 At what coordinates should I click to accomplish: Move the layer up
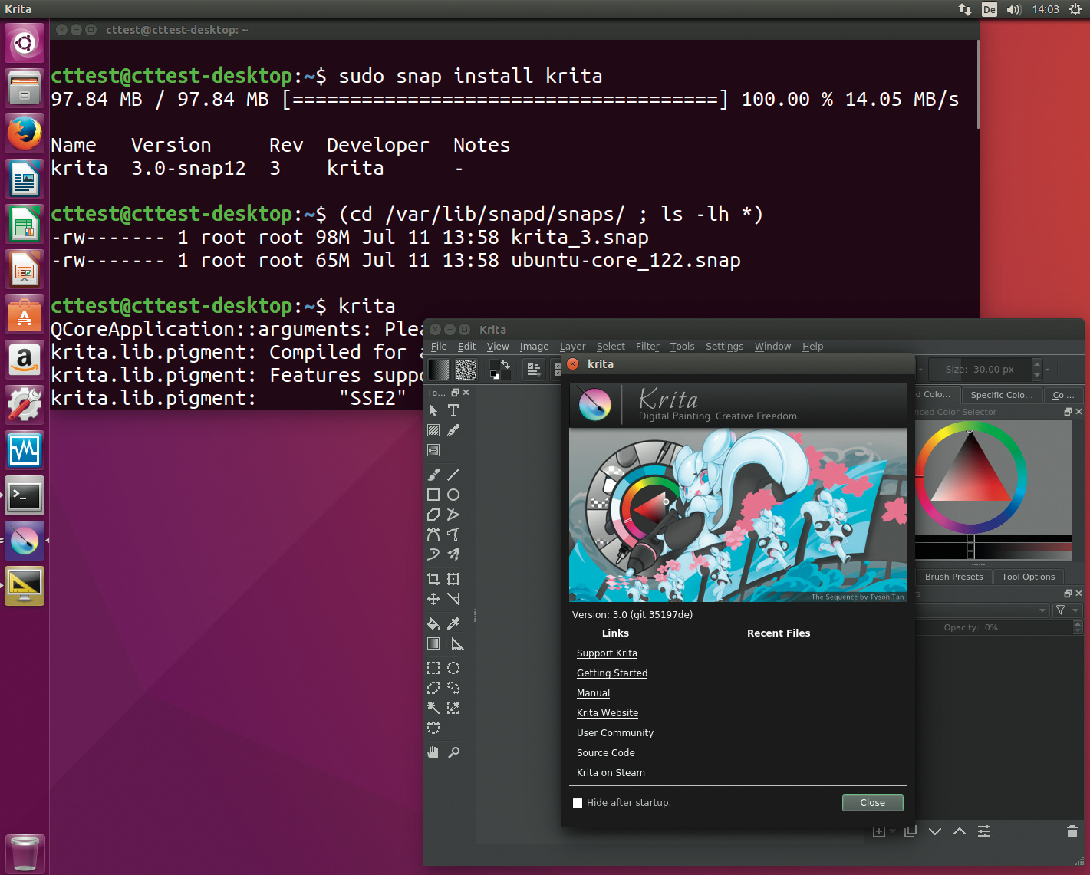960,831
